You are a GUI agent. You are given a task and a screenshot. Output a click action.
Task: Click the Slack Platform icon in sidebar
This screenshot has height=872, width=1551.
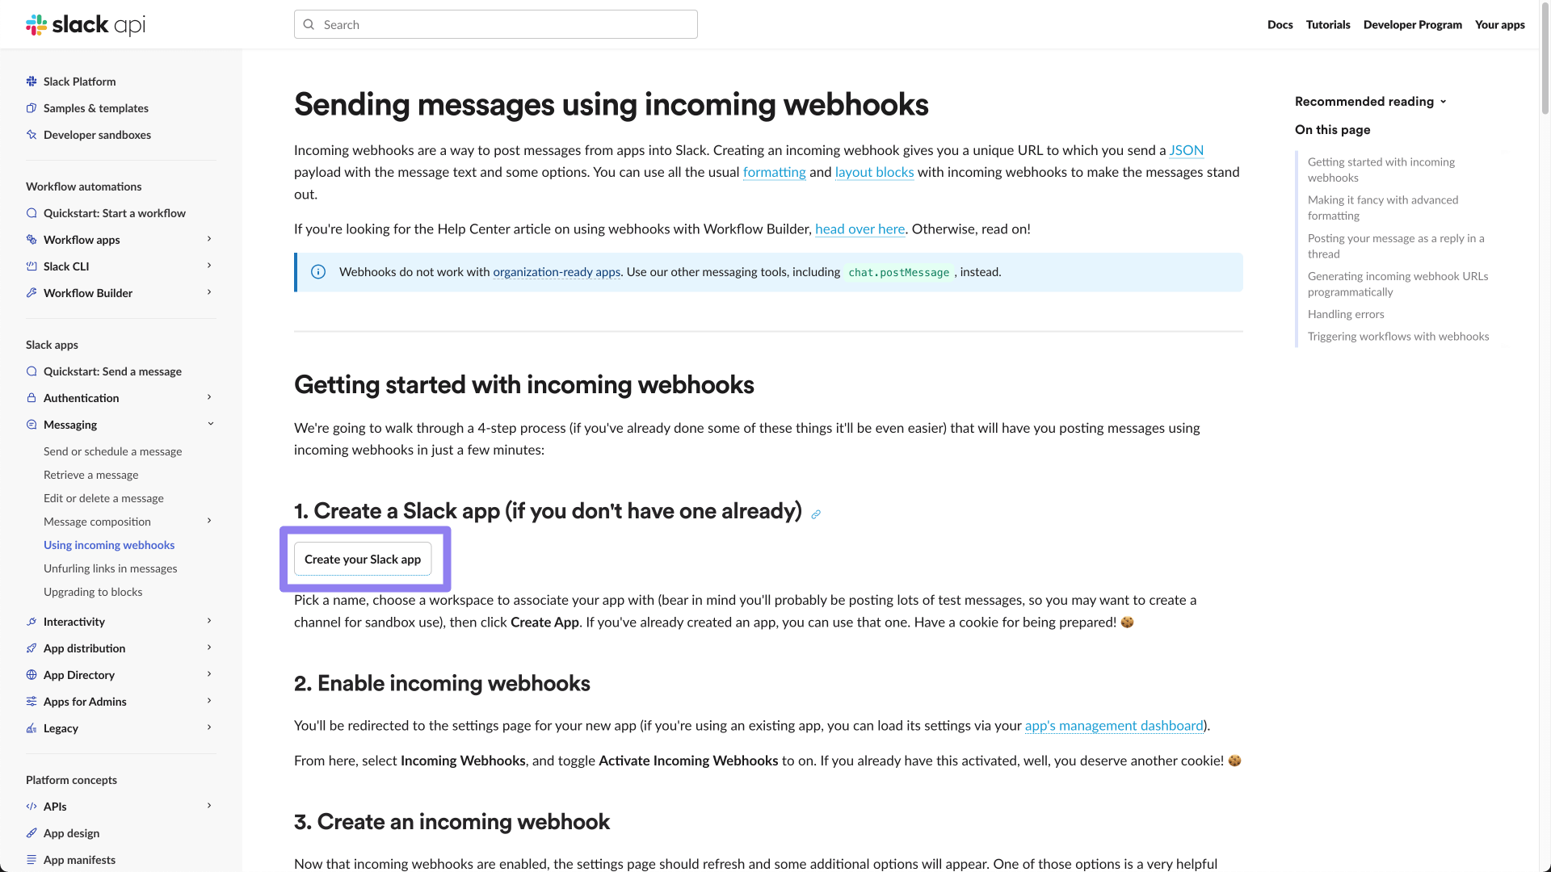point(32,81)
